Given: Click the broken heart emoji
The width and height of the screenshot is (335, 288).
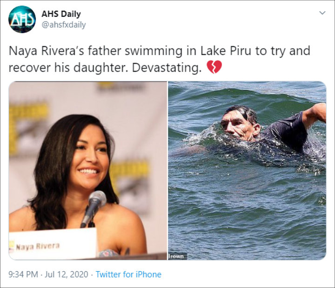Looking at the screenshot, I should coord(214,67).
